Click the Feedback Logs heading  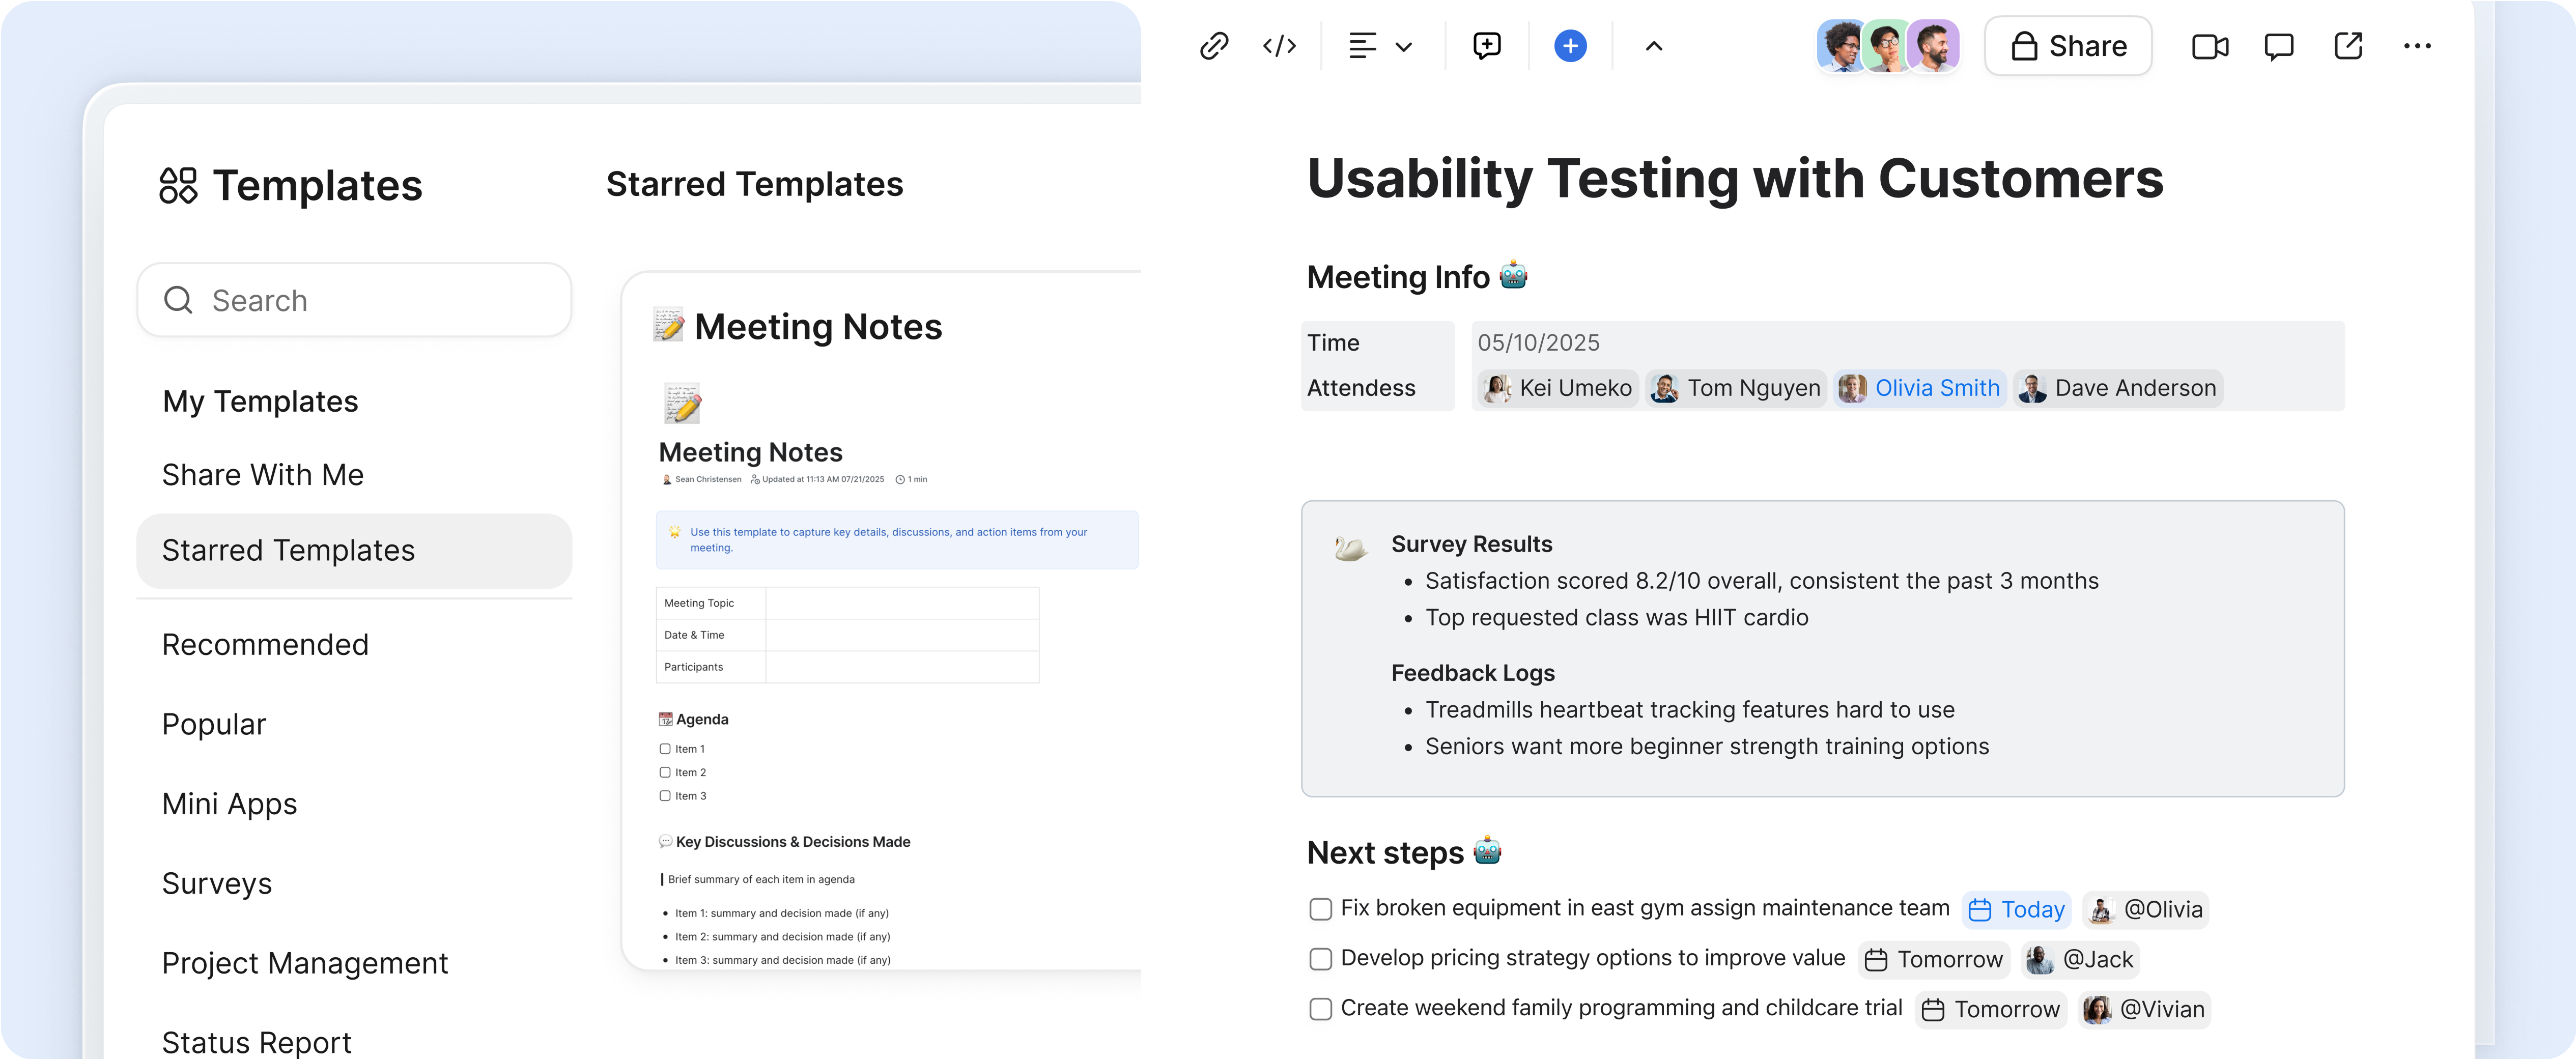point(1472,673)
